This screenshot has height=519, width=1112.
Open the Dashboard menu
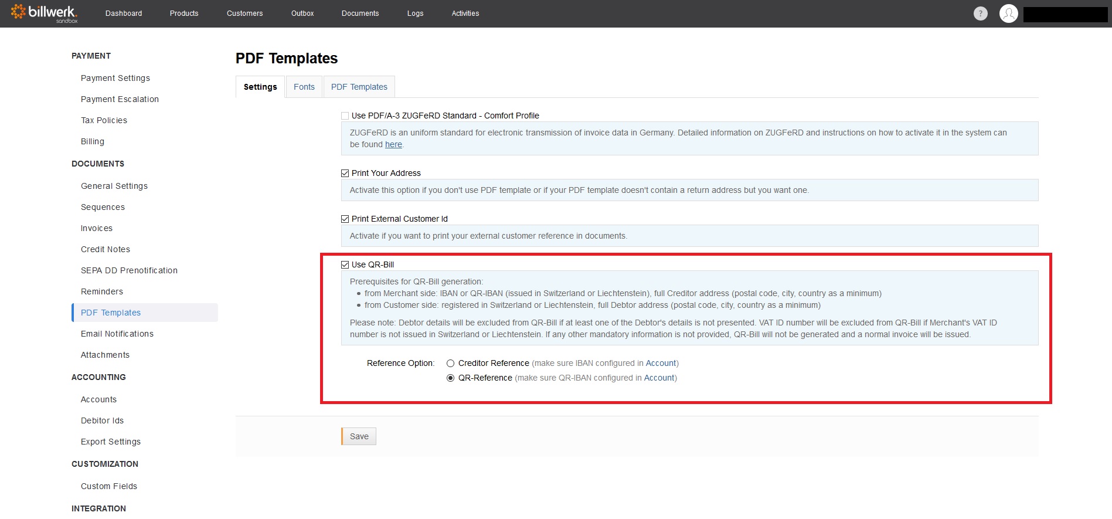[x=124, y=13]
